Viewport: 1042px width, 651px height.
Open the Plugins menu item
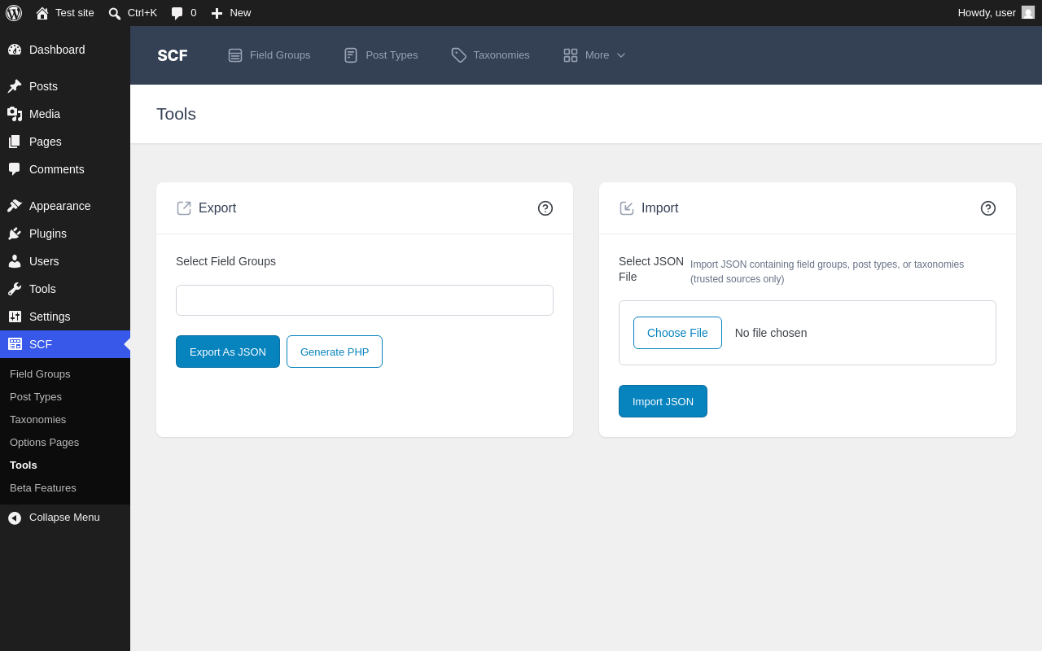click(65, 234)
